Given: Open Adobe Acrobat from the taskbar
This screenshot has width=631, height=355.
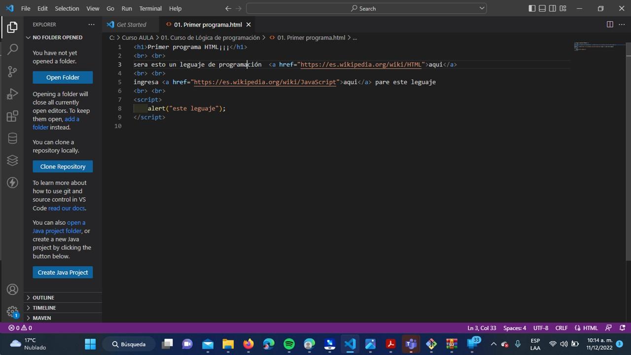Looking at the screenshot, I should click(x=390, y=344).
